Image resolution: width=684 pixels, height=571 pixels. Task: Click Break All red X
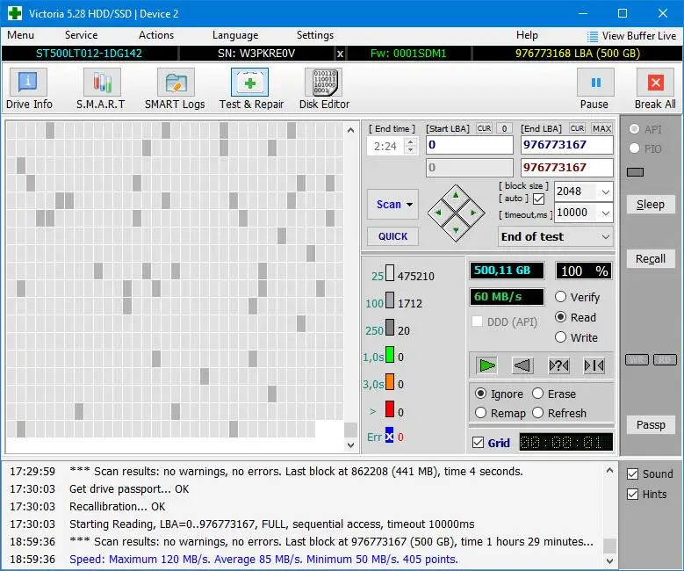click(x=655, y=83)
